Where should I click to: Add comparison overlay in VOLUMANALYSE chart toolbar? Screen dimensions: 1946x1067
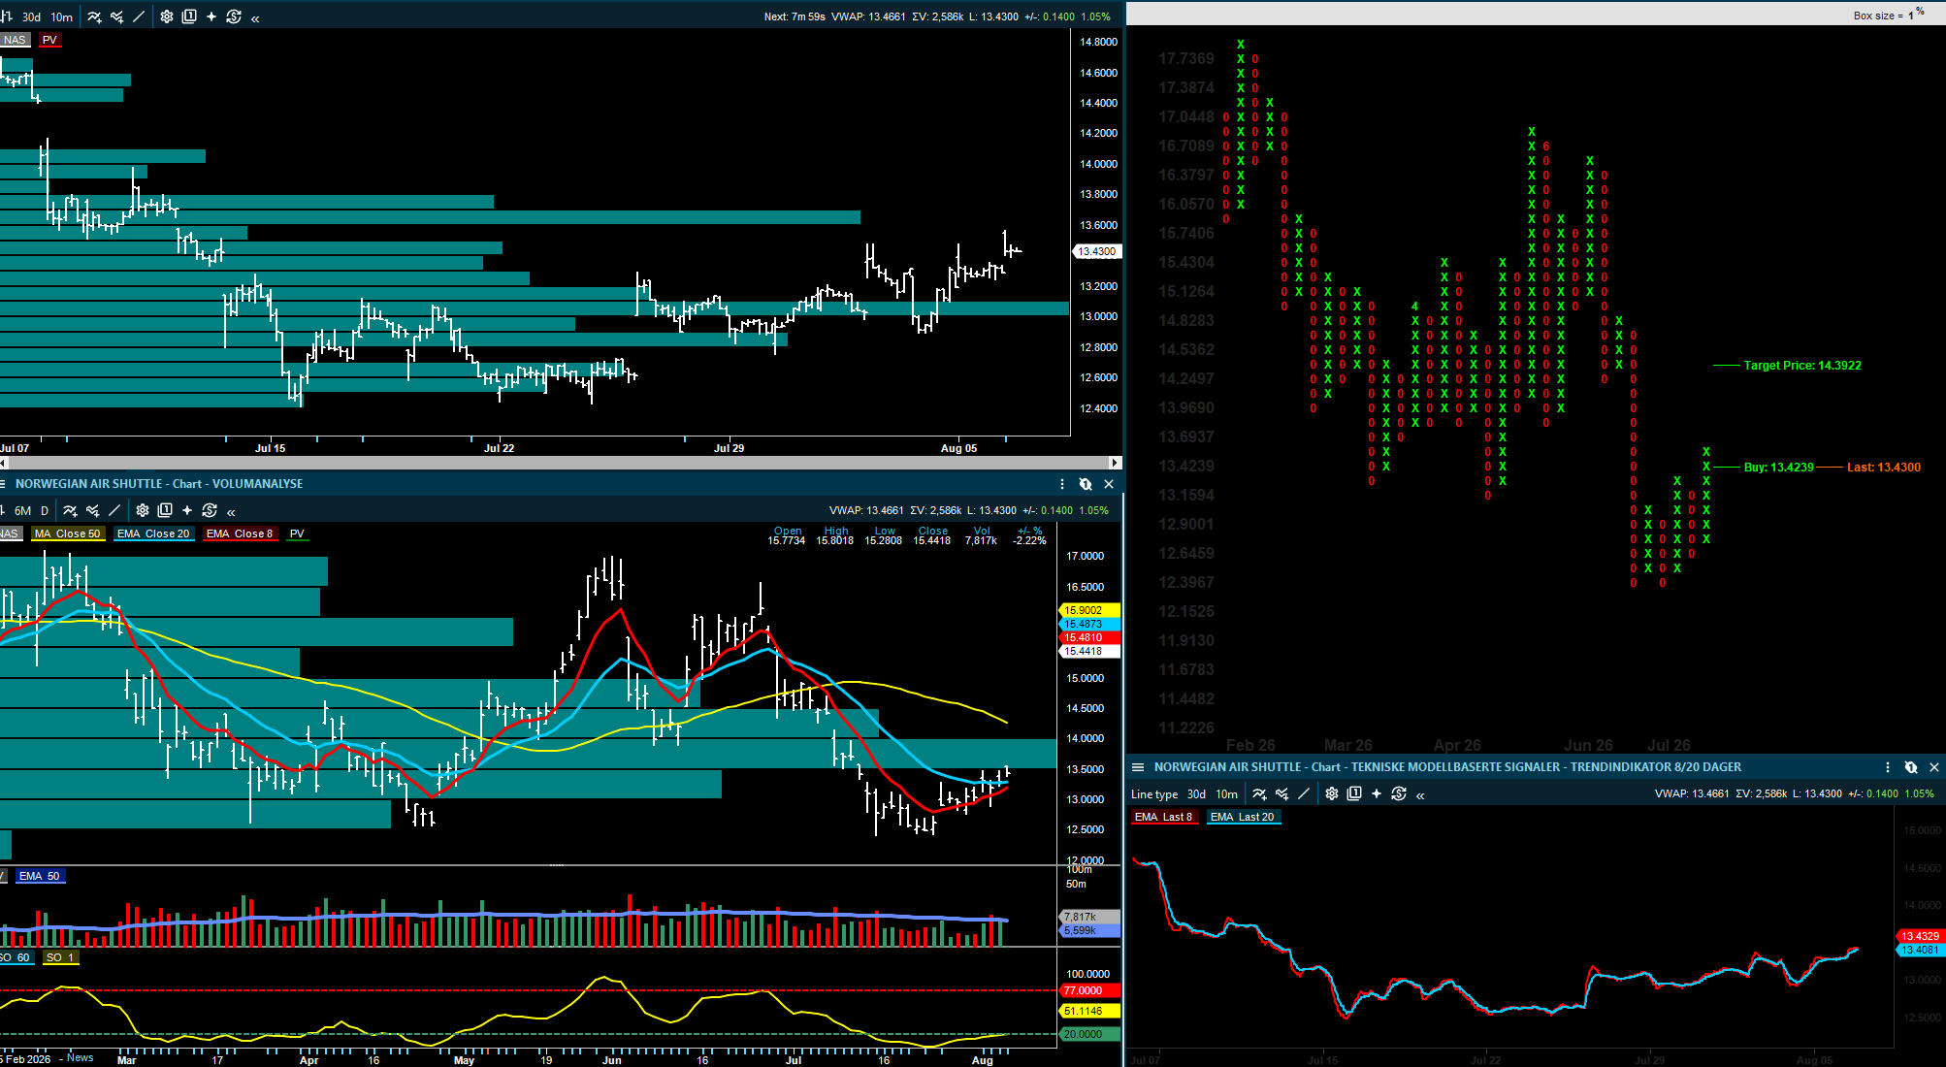tap(92, 510)
